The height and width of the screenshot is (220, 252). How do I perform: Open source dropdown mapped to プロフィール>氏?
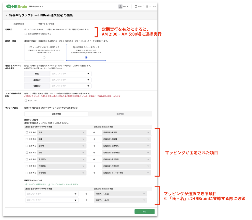(52, 194)
